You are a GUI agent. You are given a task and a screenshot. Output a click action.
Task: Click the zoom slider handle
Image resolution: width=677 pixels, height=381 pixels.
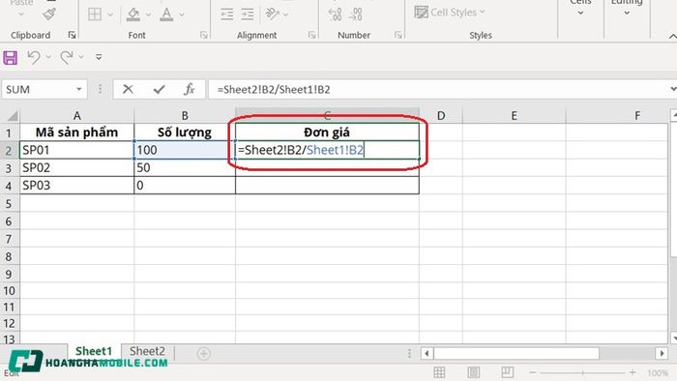coord(582,372)
